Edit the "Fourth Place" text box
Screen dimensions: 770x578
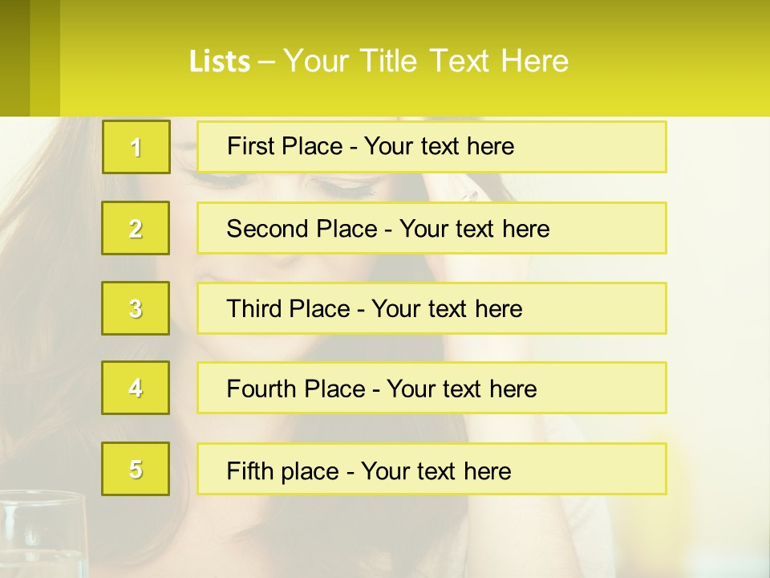pos(432,389)
